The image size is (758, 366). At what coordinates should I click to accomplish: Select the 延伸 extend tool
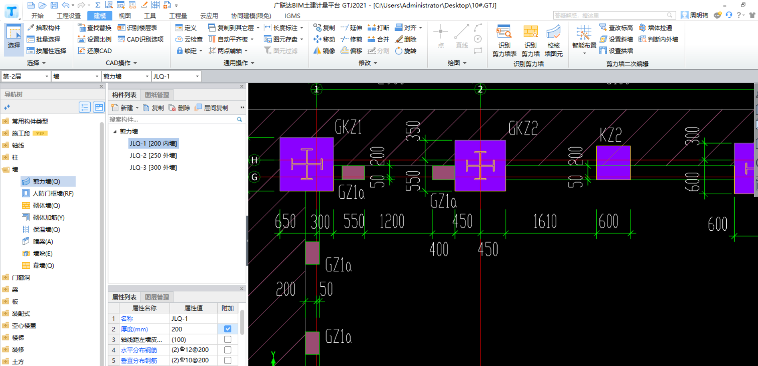pyautogui.click(x=351, y=28)
